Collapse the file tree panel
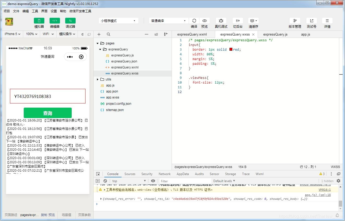Viewport: 345px width, 221px height. [166, 34]
